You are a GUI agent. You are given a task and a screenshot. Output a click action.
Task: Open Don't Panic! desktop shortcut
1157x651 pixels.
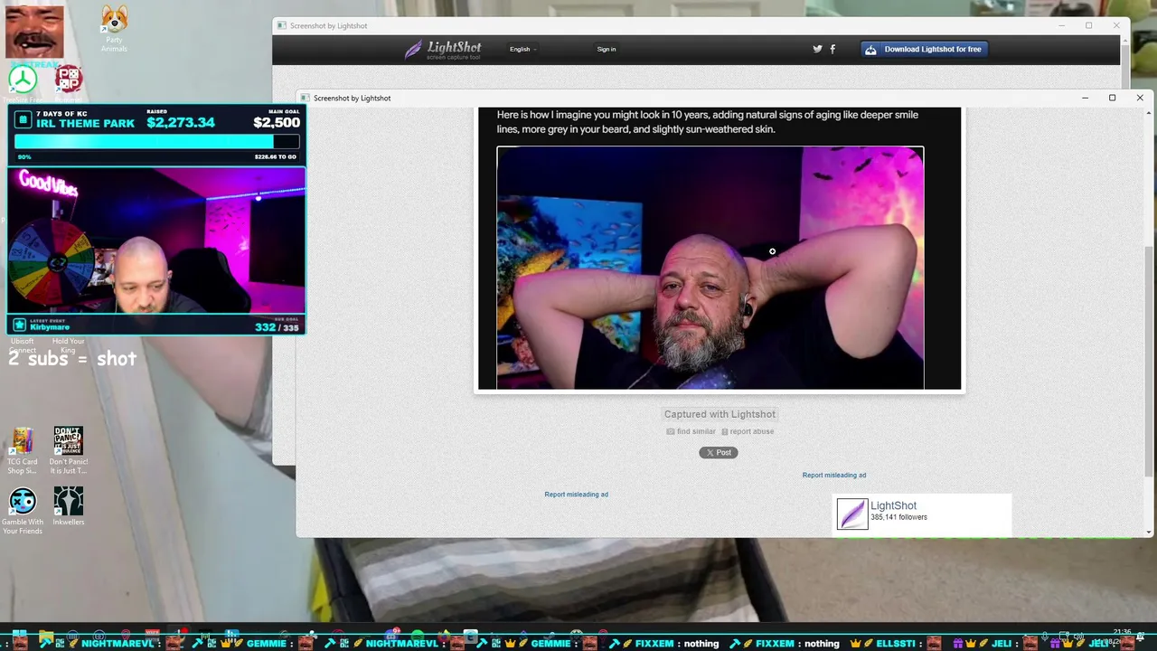click(x=68, y=450)
